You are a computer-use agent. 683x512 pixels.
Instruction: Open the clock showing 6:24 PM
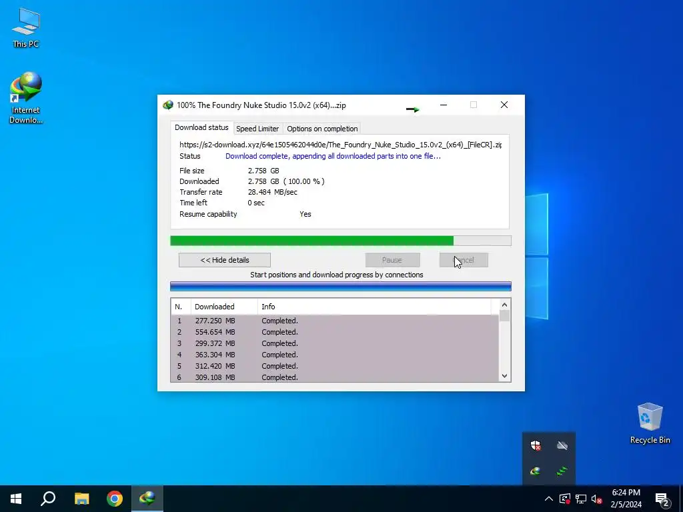tap(626, 499)
